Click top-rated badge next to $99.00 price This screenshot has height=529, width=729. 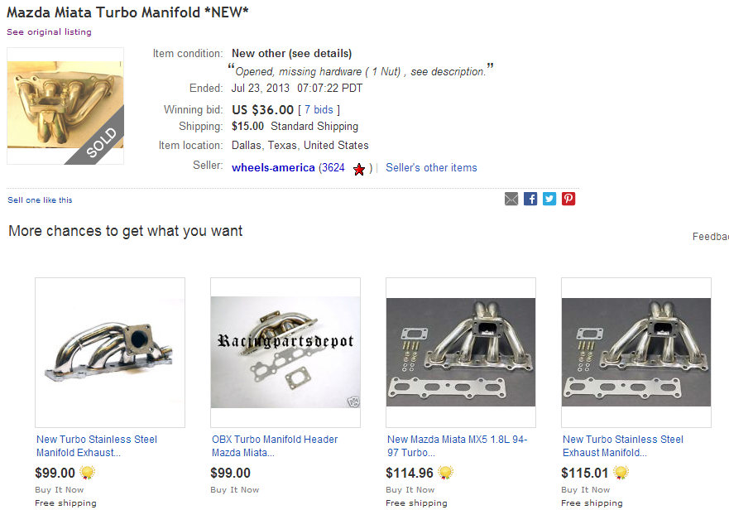tap(87, 474)
